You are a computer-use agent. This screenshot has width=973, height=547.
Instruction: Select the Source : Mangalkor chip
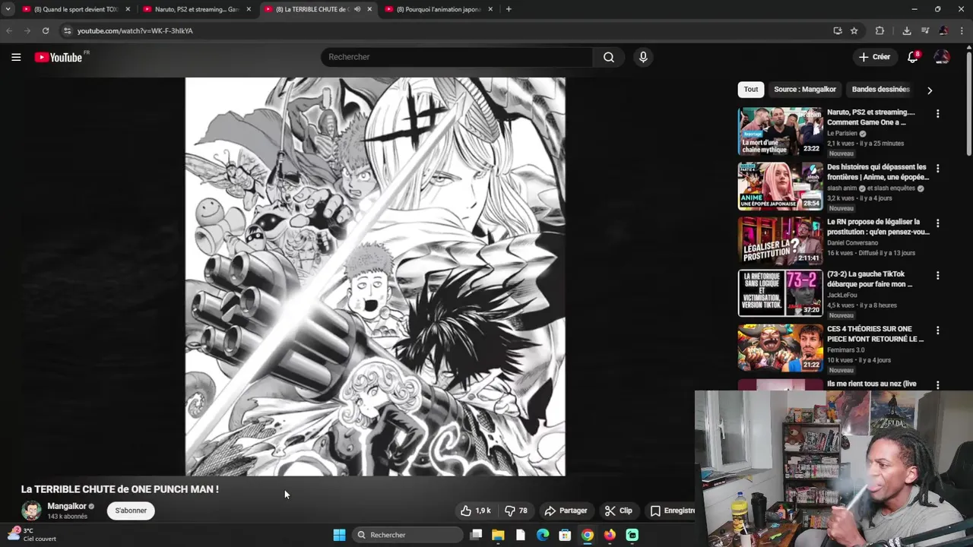point(805,90)
